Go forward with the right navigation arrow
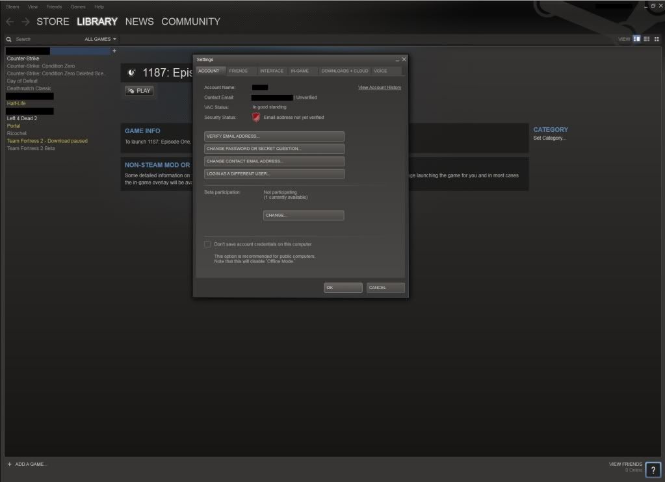The height and width of the screenshot is (482, 665). coord(25,21)
